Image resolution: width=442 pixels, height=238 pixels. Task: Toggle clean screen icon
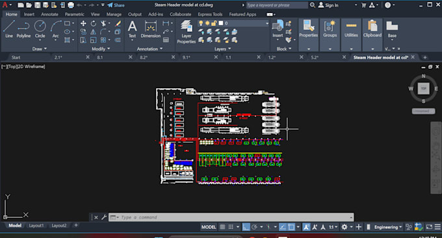[429, 227]
